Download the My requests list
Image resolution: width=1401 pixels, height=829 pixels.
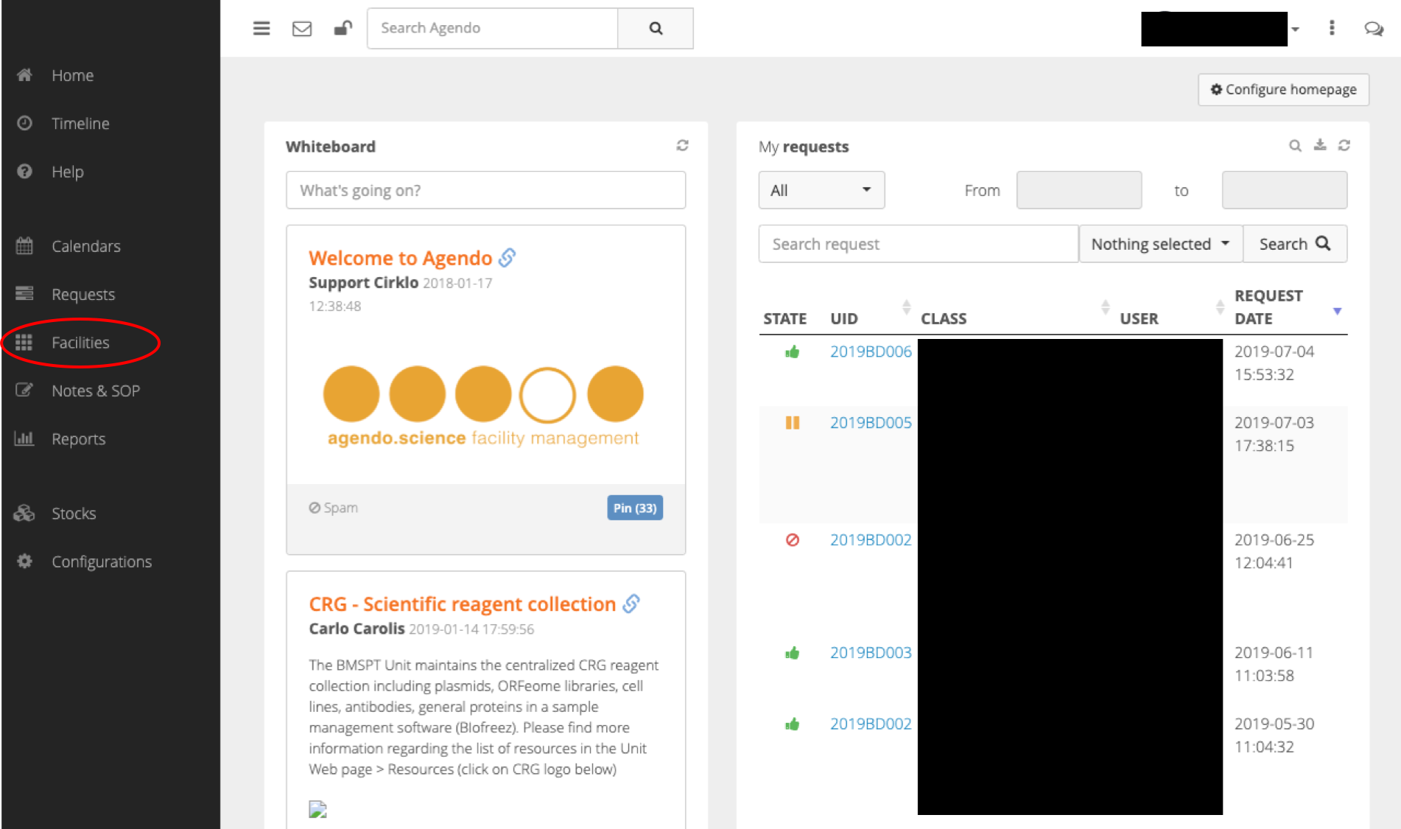coord(1320,145)
